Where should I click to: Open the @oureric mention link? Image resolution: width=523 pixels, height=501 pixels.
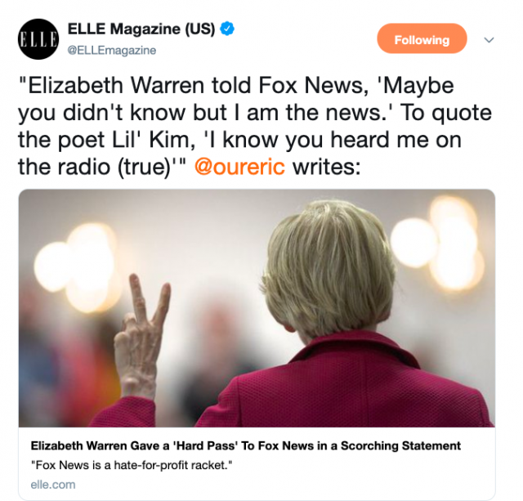tap(239, 167)
